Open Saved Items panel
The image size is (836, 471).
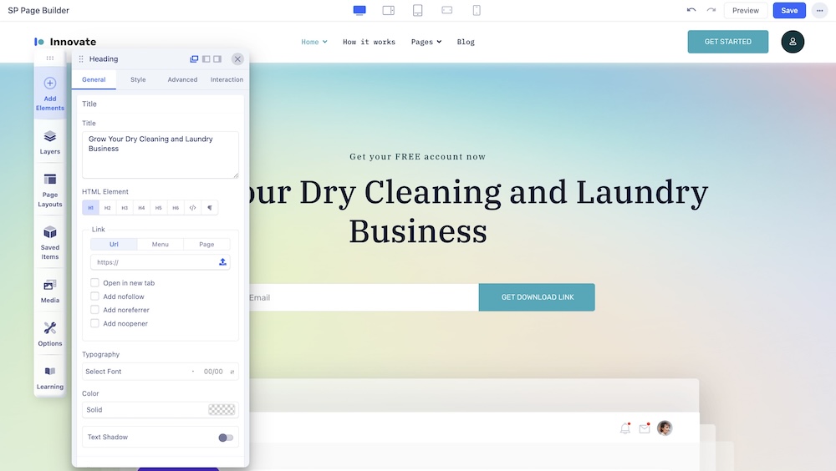point(50,241)
